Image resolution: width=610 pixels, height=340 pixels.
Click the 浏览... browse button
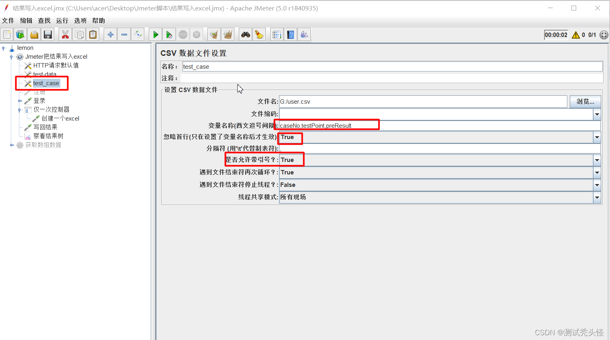pyautogui.click(x=585, y=102)
